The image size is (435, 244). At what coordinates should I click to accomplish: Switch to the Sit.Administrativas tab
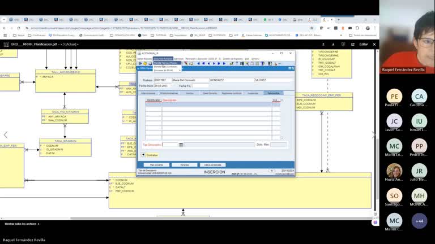169,93
